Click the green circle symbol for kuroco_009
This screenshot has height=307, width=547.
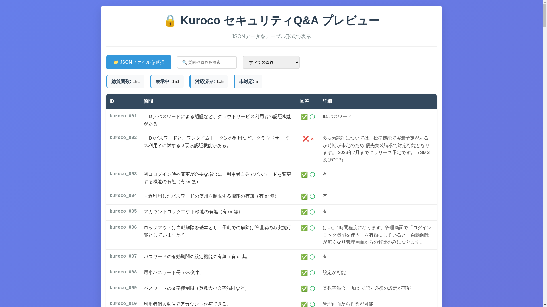[312, 289]
